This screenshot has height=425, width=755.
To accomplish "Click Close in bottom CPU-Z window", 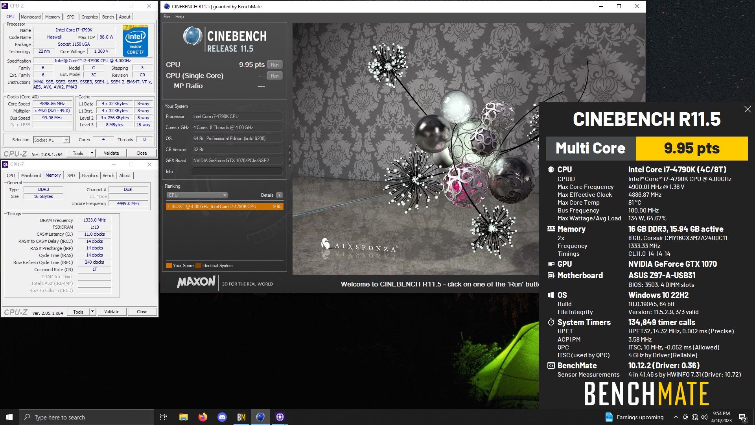I will pyautogui.click(x=142, y=312).
